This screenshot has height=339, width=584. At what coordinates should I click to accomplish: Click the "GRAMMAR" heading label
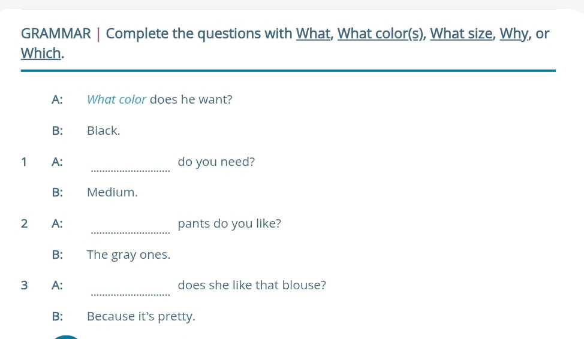(56, 34)
